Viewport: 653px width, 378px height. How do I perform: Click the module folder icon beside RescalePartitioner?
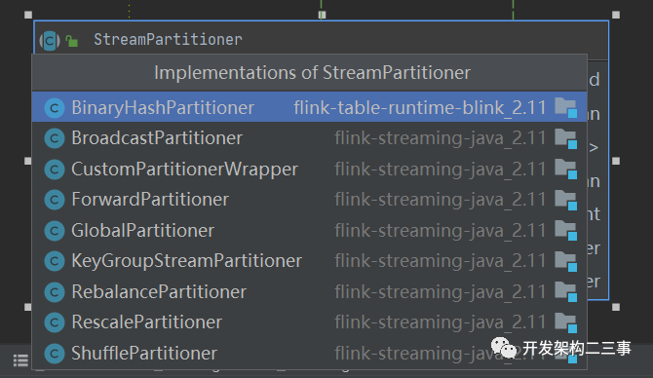[x=566, y=322]
